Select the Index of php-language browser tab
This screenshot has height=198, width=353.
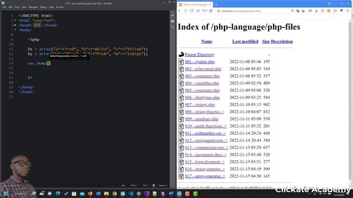pos(195,4)
